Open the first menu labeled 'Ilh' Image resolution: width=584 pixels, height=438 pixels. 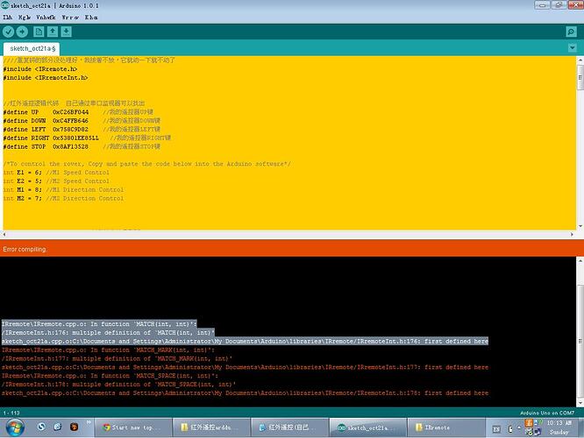pyautogui.click(x=7, y=18)
